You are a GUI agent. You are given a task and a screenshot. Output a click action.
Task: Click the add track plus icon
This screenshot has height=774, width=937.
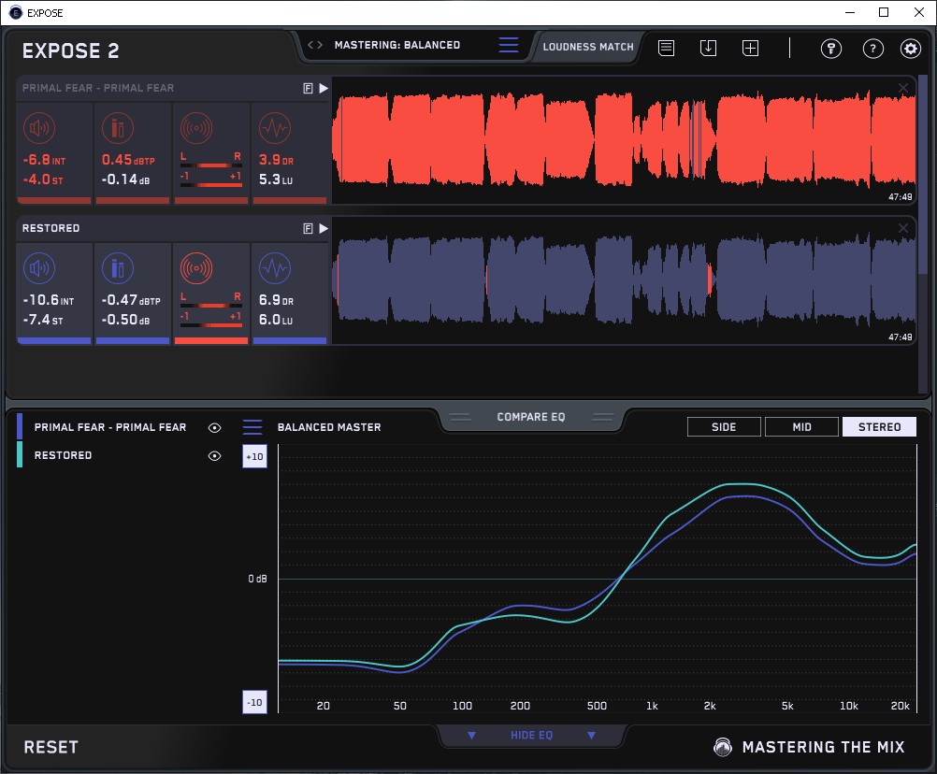coord(750,48)
